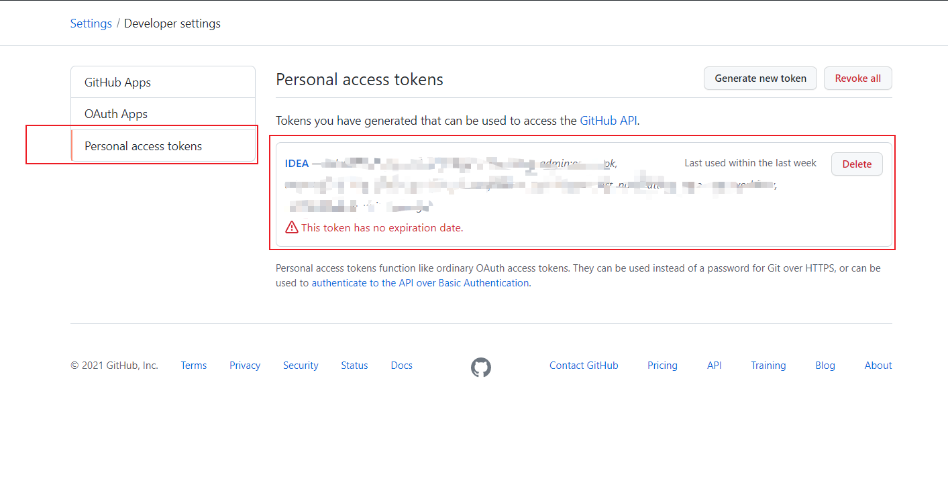
Task: Click Contact GitHub in the footer
Action: tap(584, 366)
